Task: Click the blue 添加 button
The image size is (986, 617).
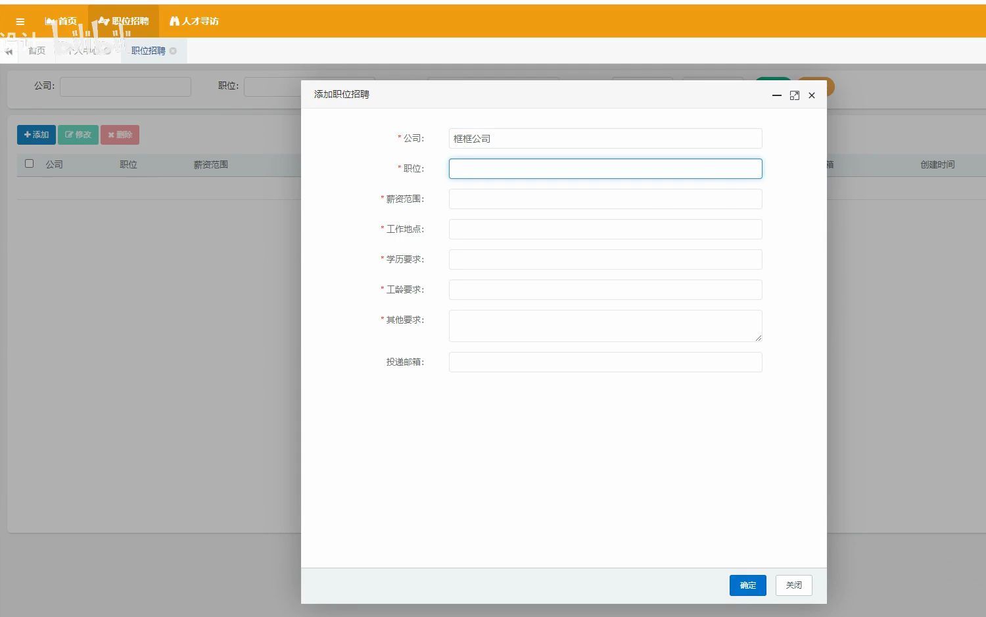Action: point(36,135)
